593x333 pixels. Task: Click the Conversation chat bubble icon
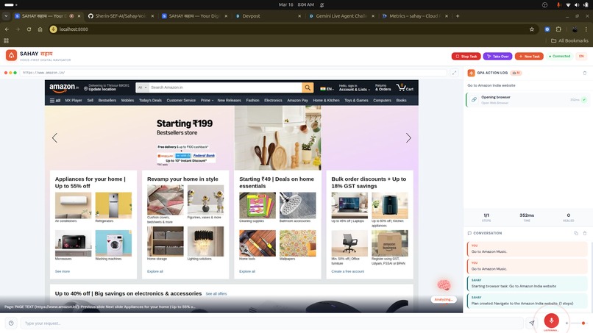click(469, 233)
